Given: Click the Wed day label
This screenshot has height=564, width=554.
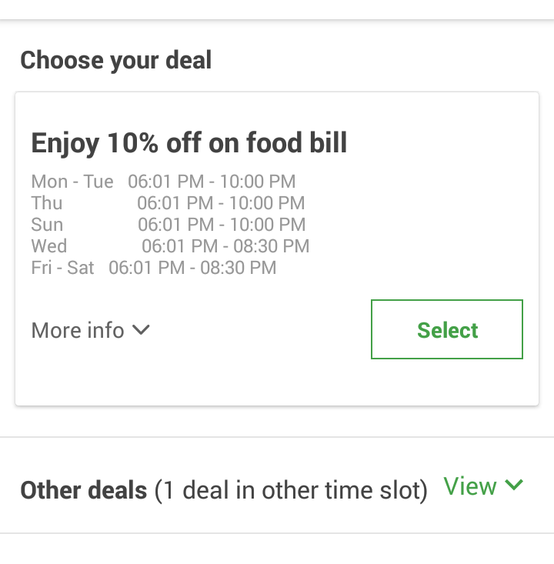Looking at the screenshot, I should tap(49, 246).
